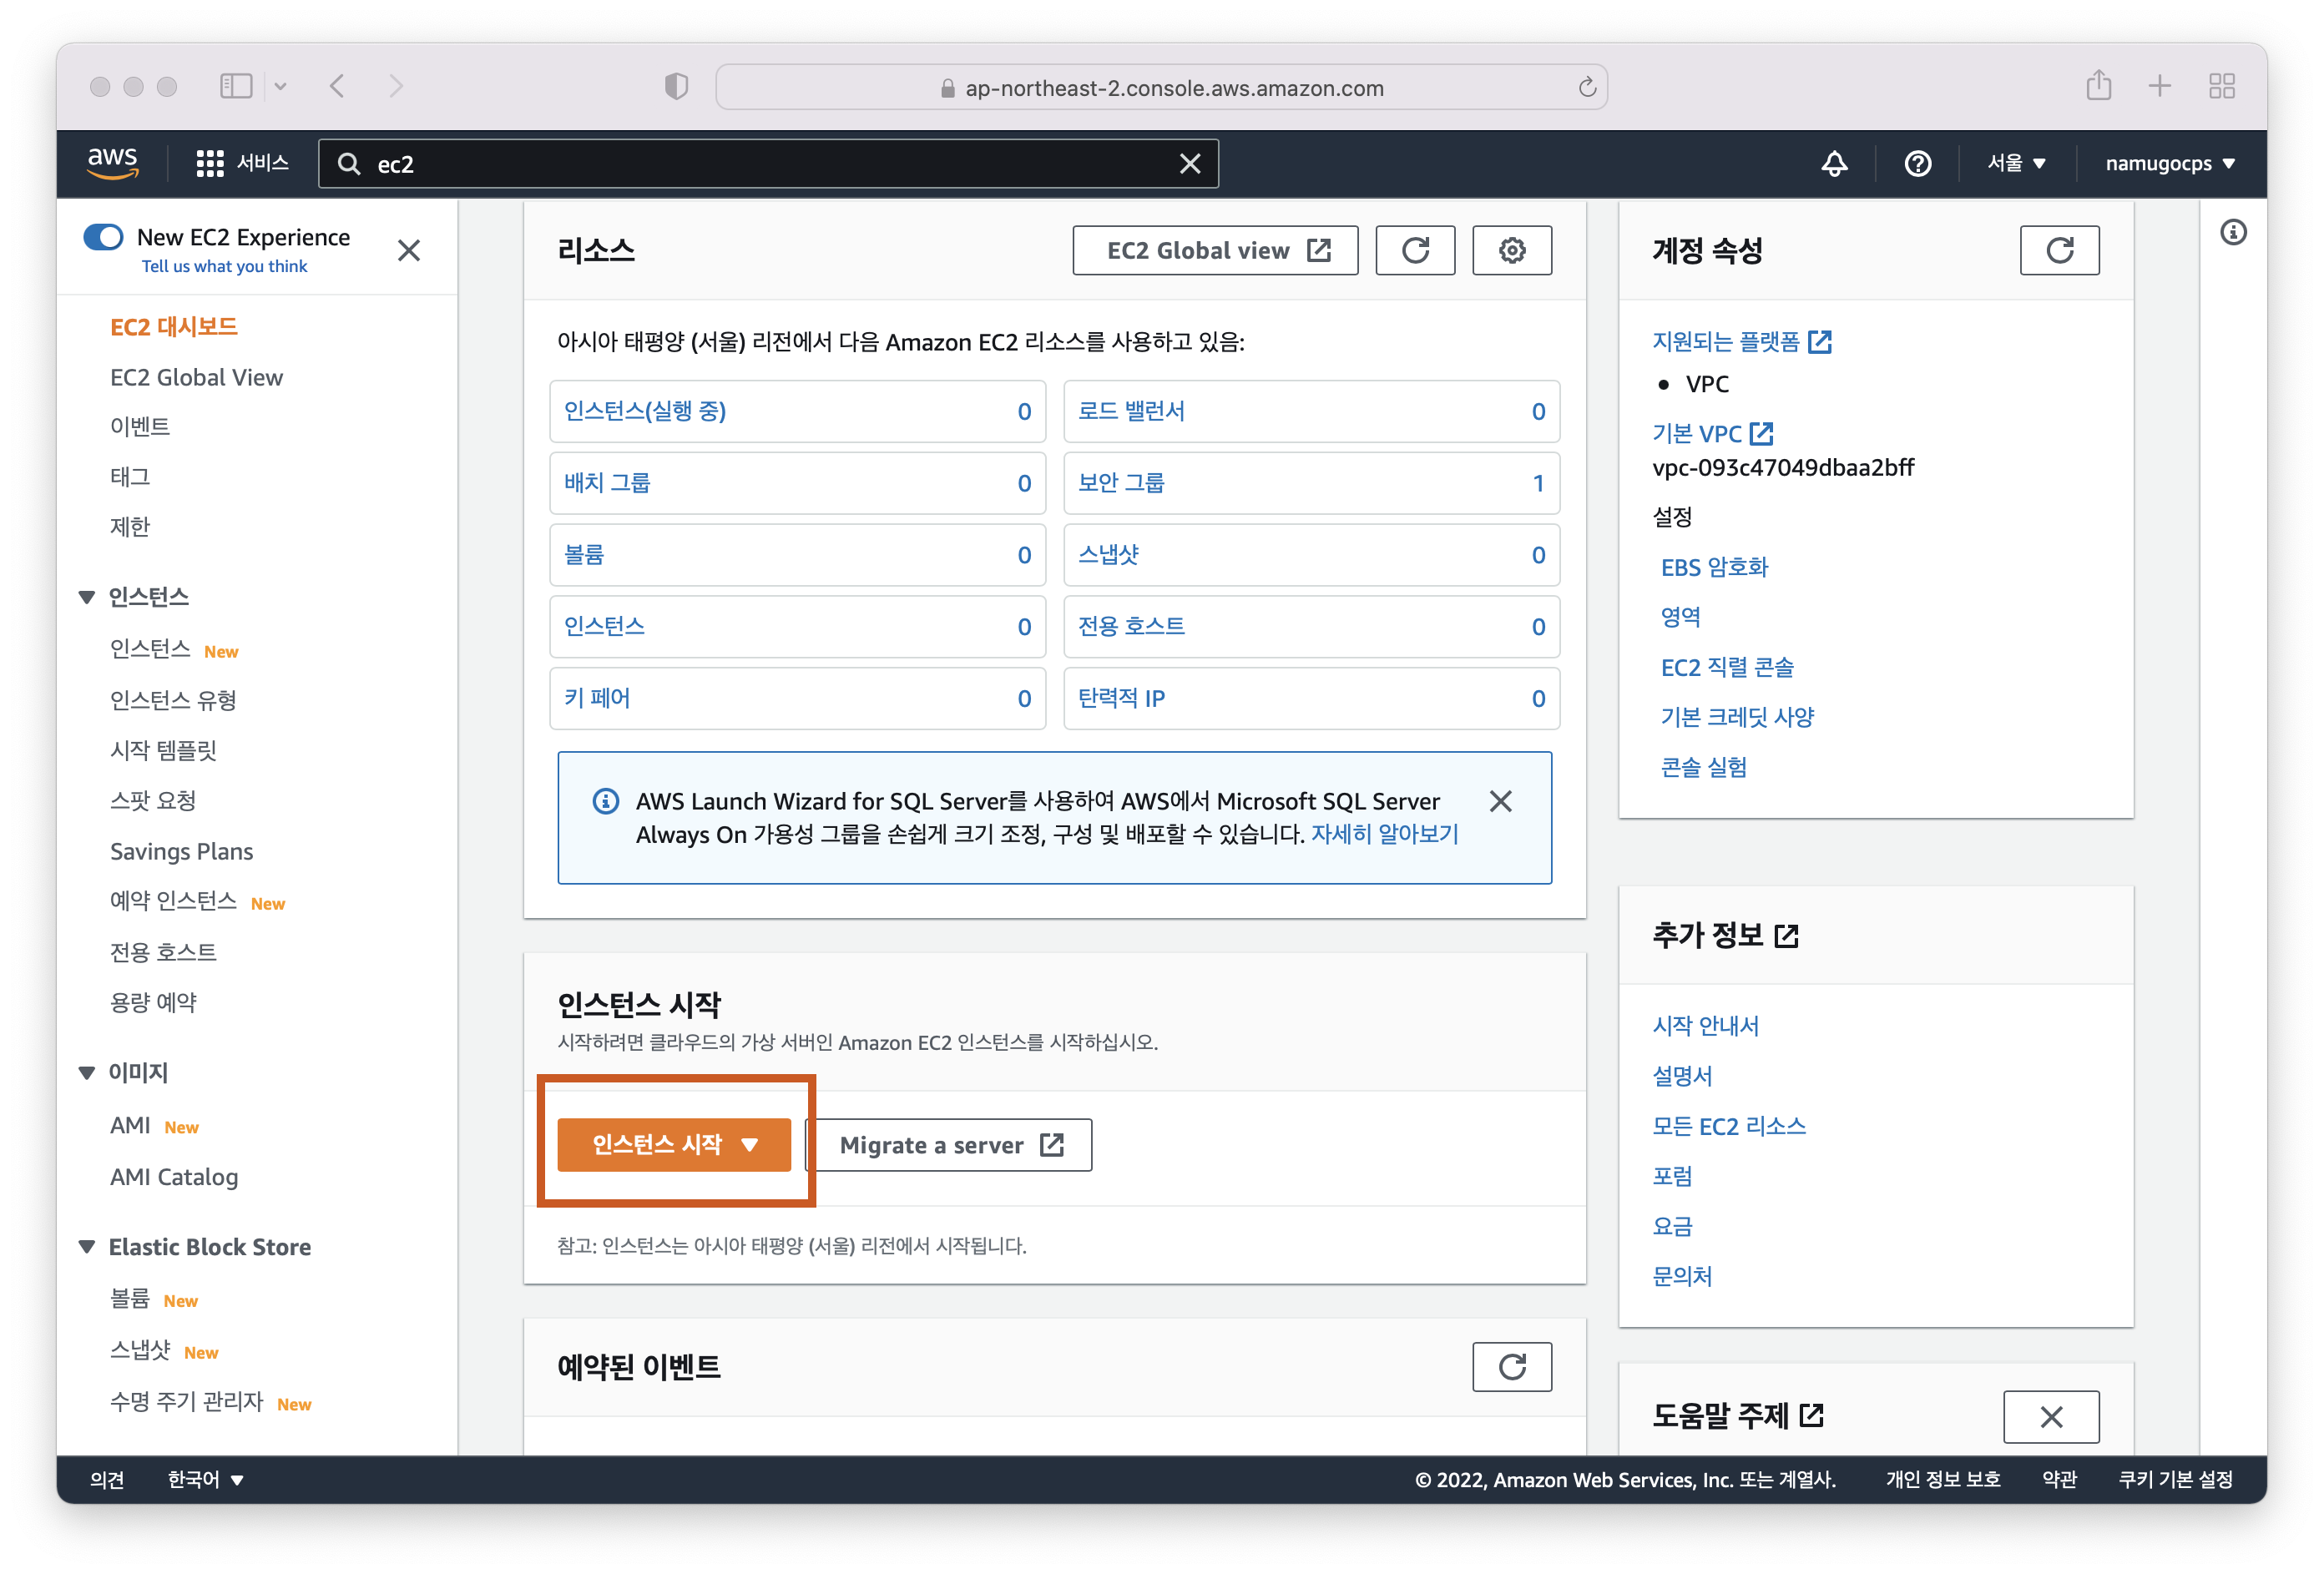2324x1574 pixels.
Task: Go forward in Safari browser history
Action: 396,86
